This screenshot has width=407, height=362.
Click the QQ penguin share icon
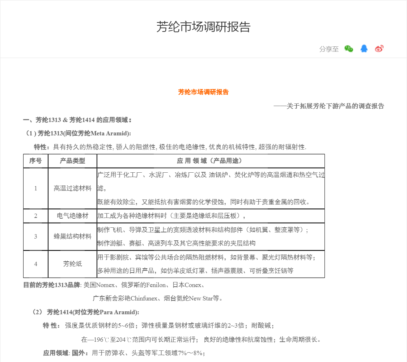(x=364, y=49)
